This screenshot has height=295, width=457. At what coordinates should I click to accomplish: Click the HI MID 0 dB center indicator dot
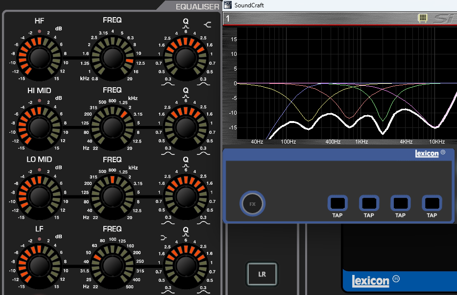tap(39, 100)
